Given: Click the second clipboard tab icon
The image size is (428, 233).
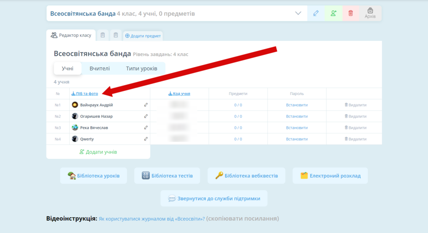Looking at the screenshot, I should [x=116, y=35].
